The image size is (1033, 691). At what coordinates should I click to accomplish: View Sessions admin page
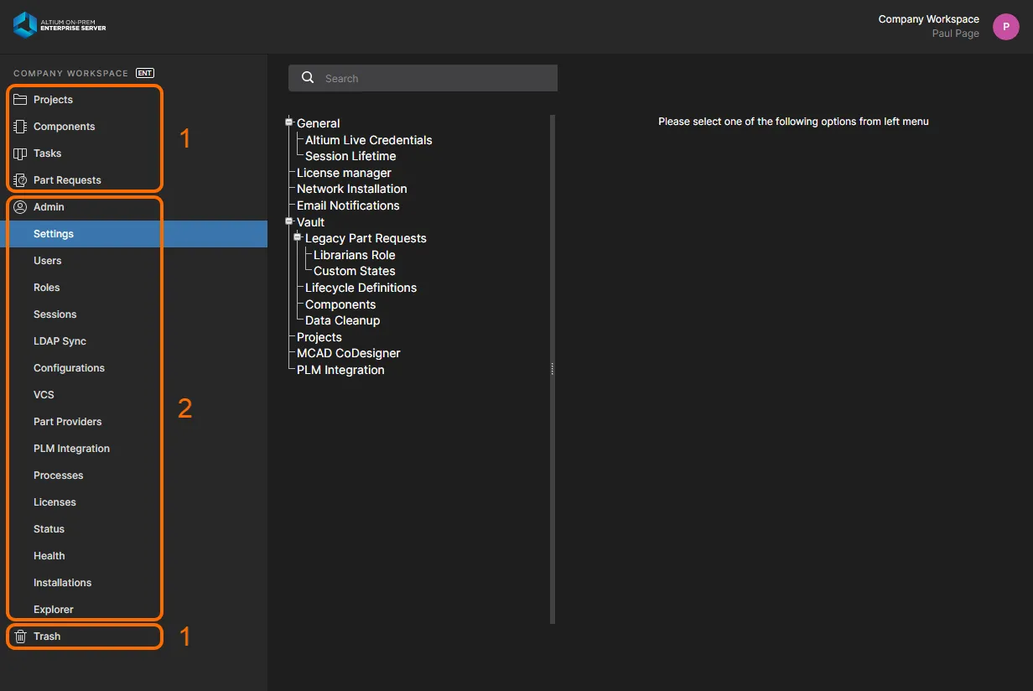click(x=55, y=314)
